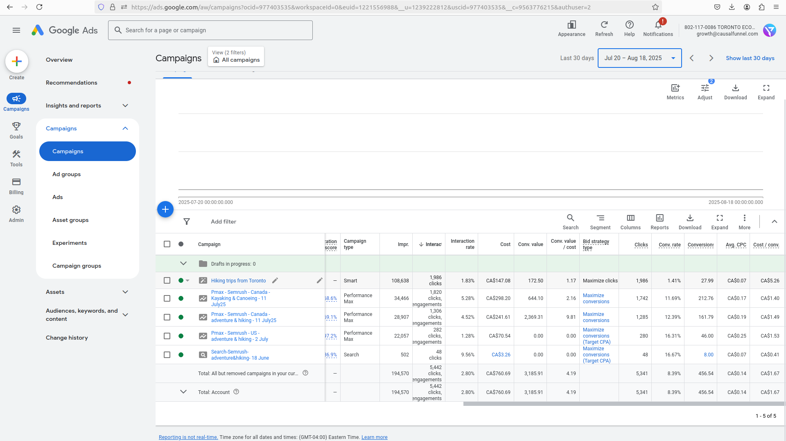
Task: Click Add filter field
Action: point(224,222)
